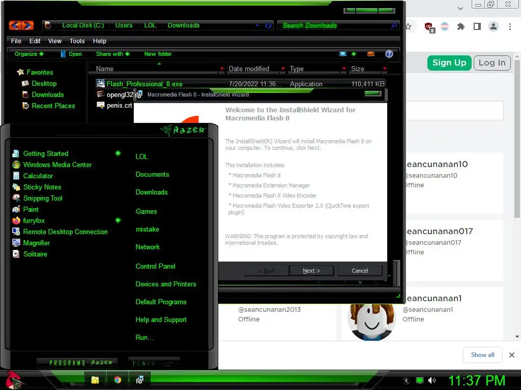Click the back arrow in Explorer

(x=15, y=25)
